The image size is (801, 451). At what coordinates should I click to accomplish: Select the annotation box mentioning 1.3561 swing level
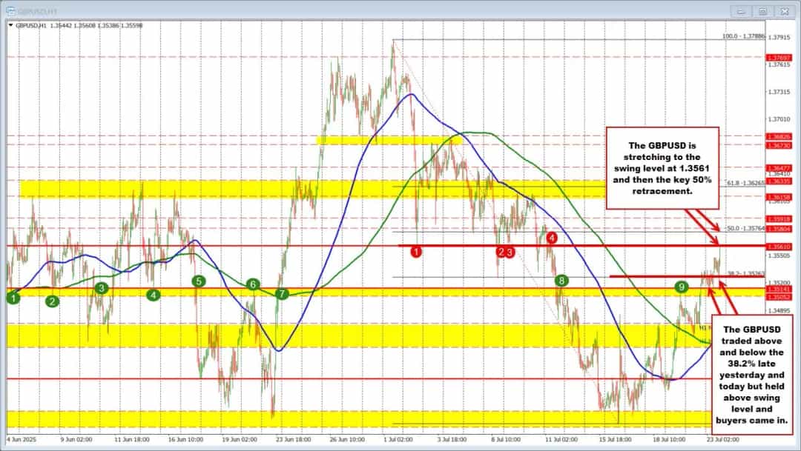pyautogui.click(x=663, y=168)
